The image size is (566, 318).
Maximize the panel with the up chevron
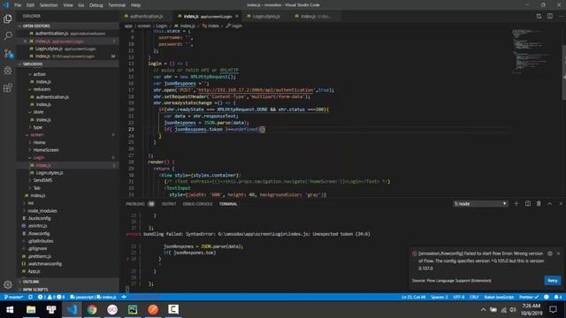click(550, 204)
